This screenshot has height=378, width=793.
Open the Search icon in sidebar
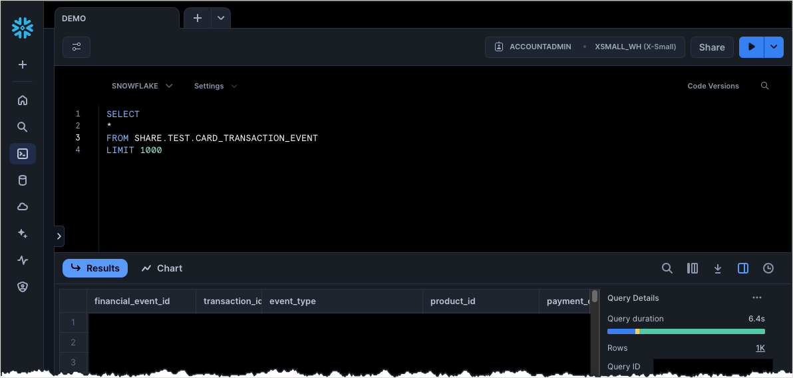pos(23,127)
